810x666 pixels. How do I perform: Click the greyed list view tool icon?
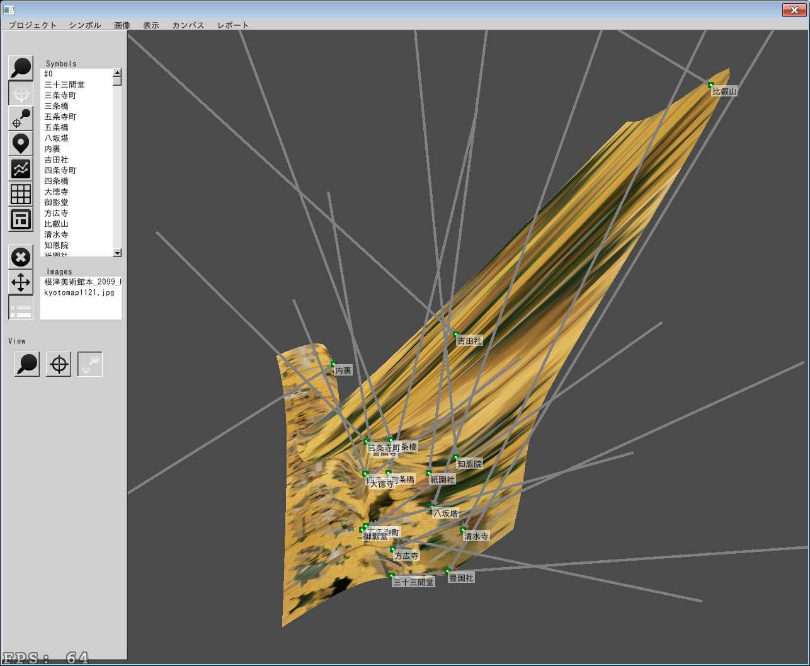21,307
